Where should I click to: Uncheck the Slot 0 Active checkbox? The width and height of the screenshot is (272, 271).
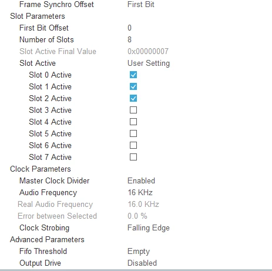pyautogui.click(x=133, y=75)
